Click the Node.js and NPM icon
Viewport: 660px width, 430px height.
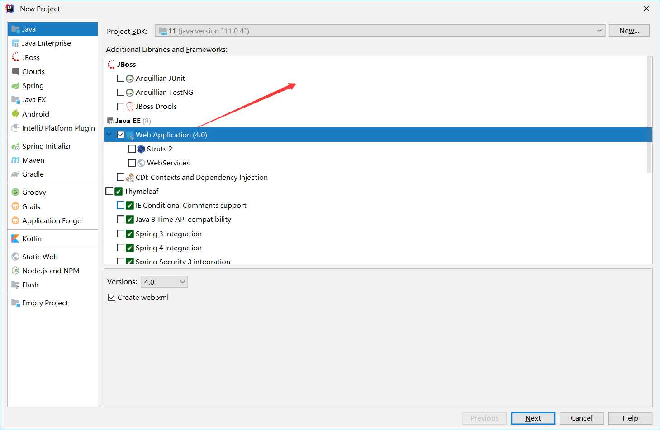15,271
